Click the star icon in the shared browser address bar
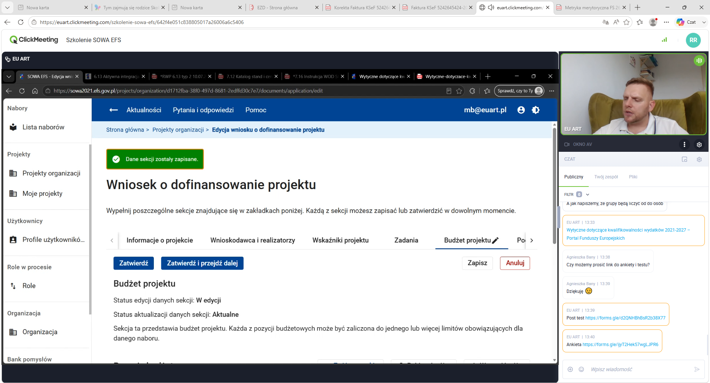Image resolution: width=710 pixels, height=383 pixels. point(459,91)
